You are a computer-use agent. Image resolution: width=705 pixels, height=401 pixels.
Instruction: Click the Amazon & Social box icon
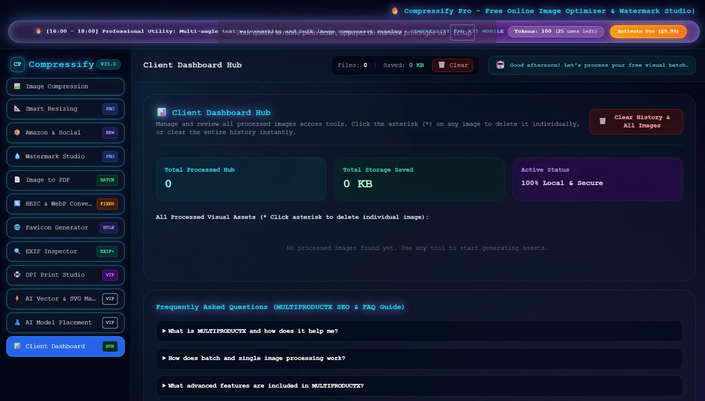tap(17, 133)
